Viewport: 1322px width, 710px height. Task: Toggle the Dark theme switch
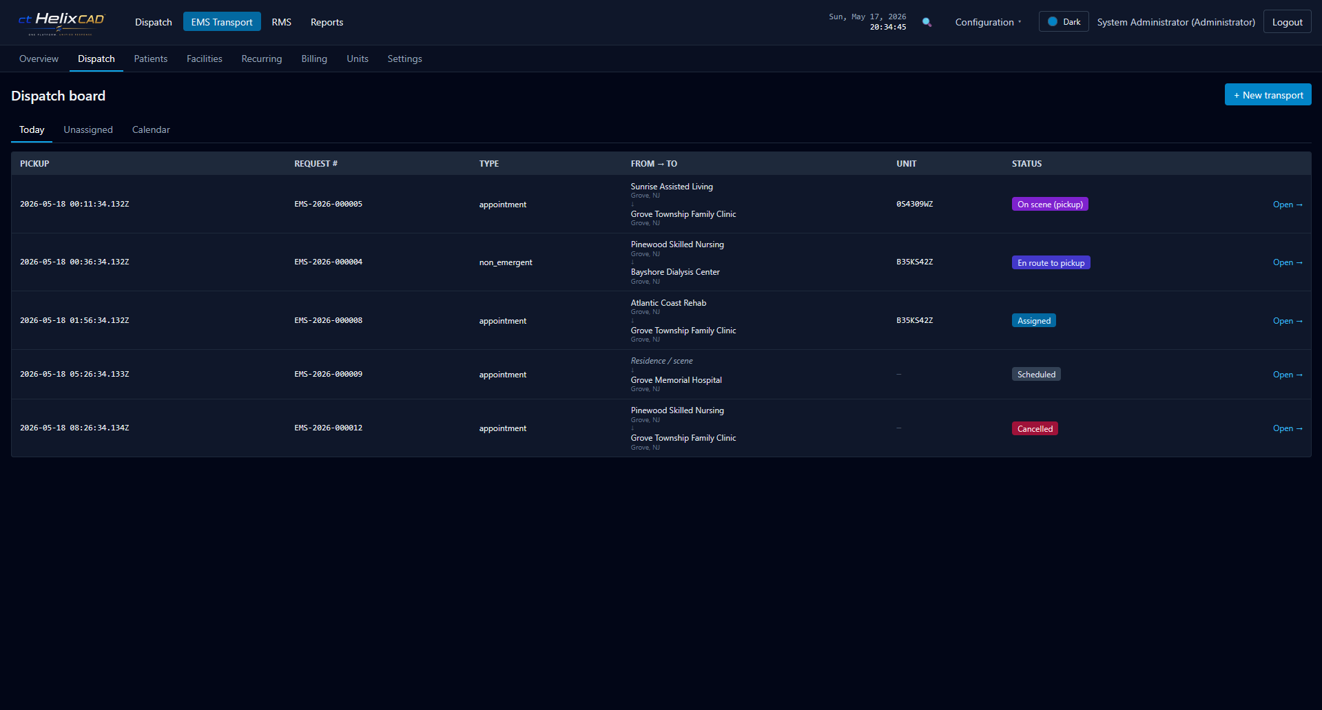point(1064,22)
